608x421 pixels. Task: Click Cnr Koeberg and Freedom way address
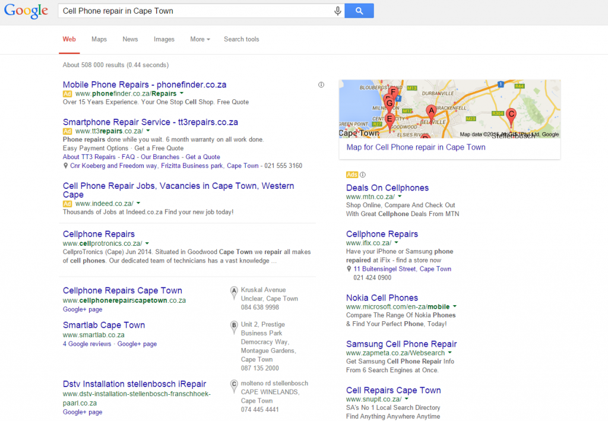click(x=164, y=166)
